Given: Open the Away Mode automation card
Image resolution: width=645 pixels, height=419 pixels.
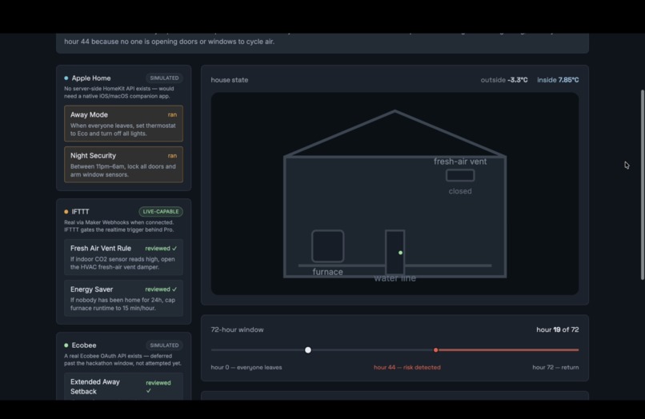Looking at the screenshot, I should [123, 123].
